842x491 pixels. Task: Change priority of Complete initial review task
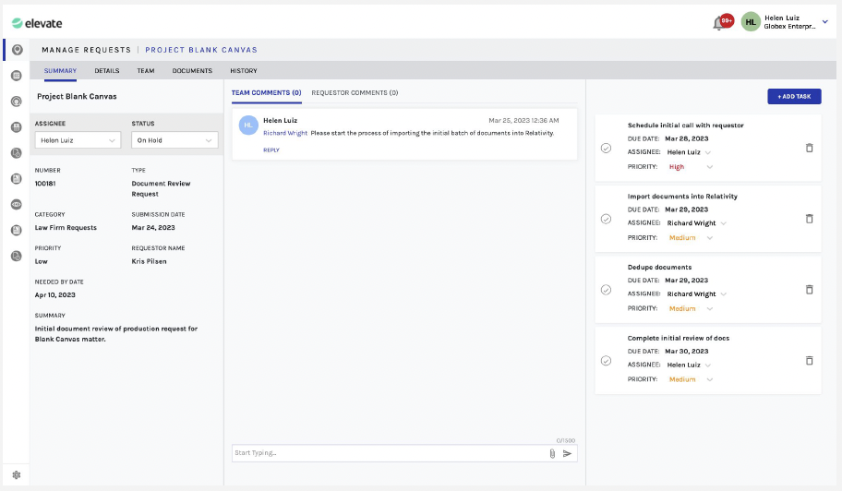pyautogui.click(x=692, y=379)
